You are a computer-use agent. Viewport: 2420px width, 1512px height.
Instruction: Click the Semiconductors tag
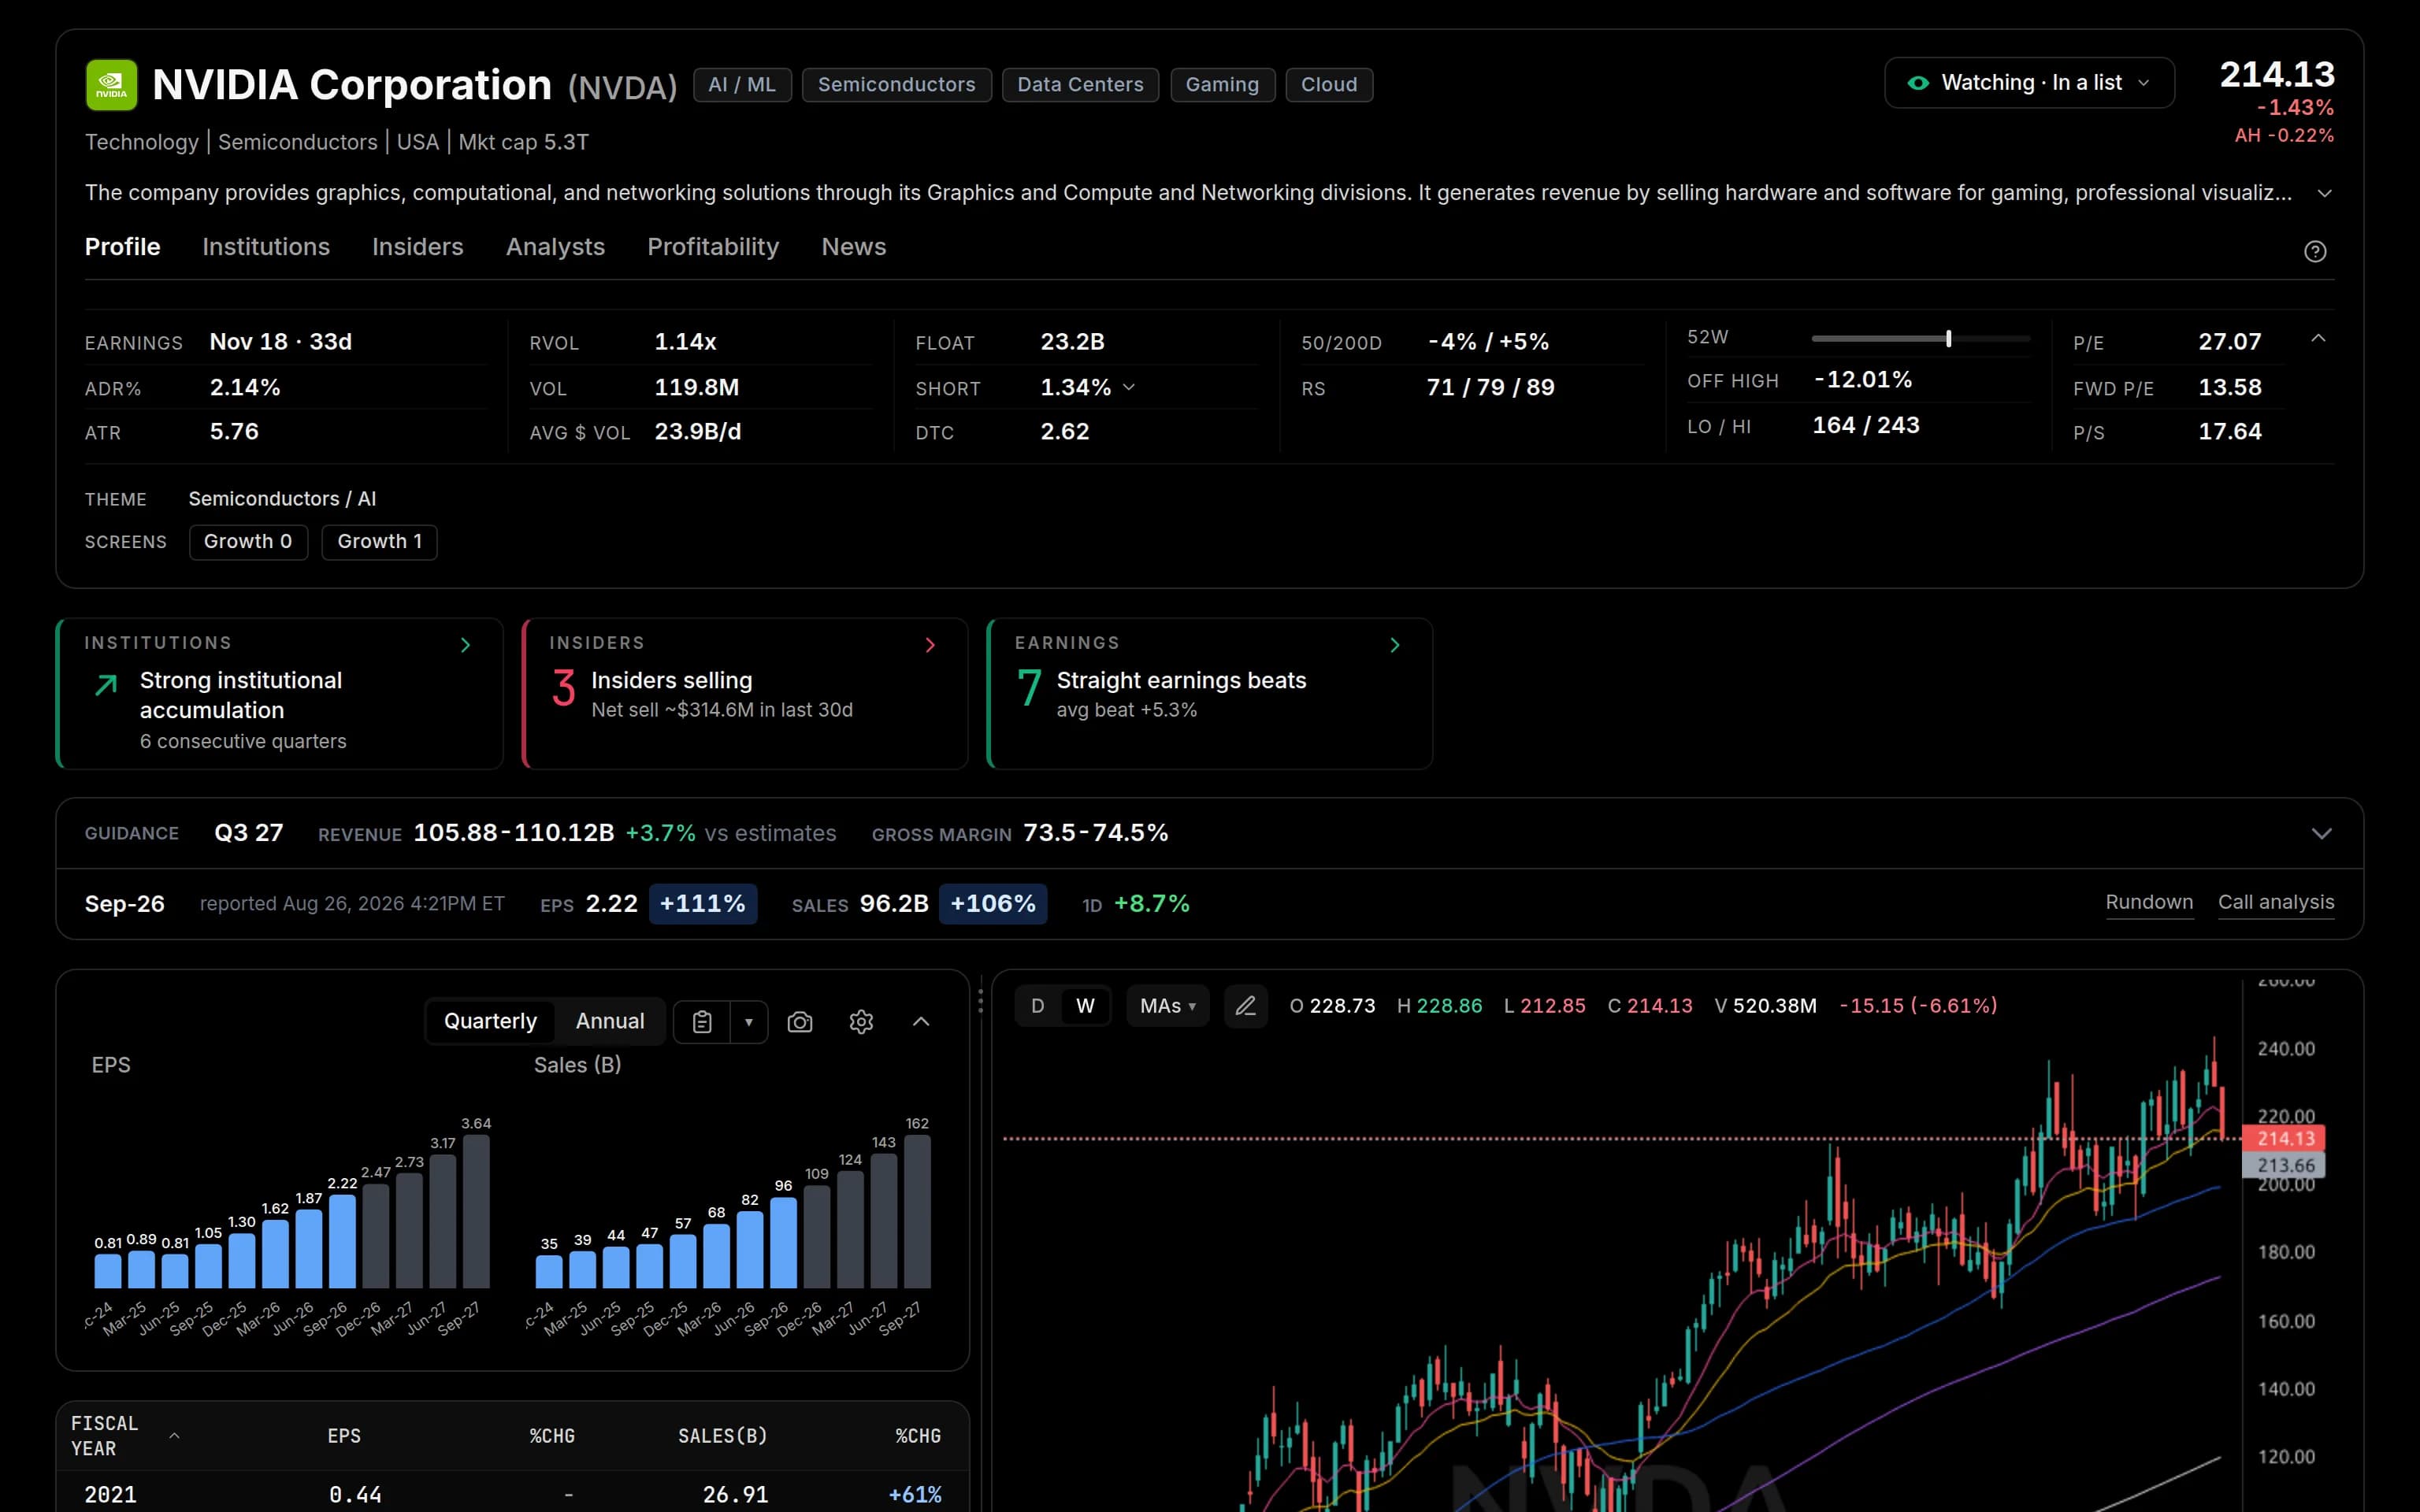897,85
